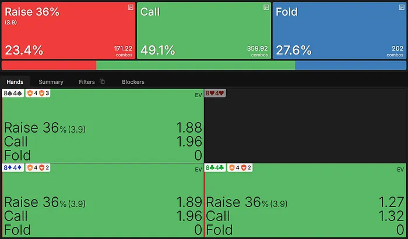This screenshot has width=408, height=239.
Task: Click the 8♠4♠ hand label badge
Action: point(13,94)
